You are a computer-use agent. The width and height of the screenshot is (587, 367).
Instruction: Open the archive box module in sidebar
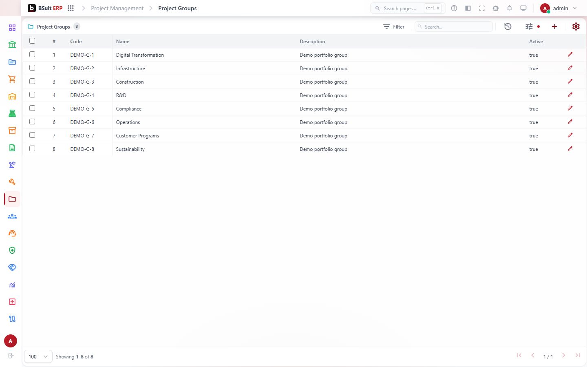tap(12, 130)
